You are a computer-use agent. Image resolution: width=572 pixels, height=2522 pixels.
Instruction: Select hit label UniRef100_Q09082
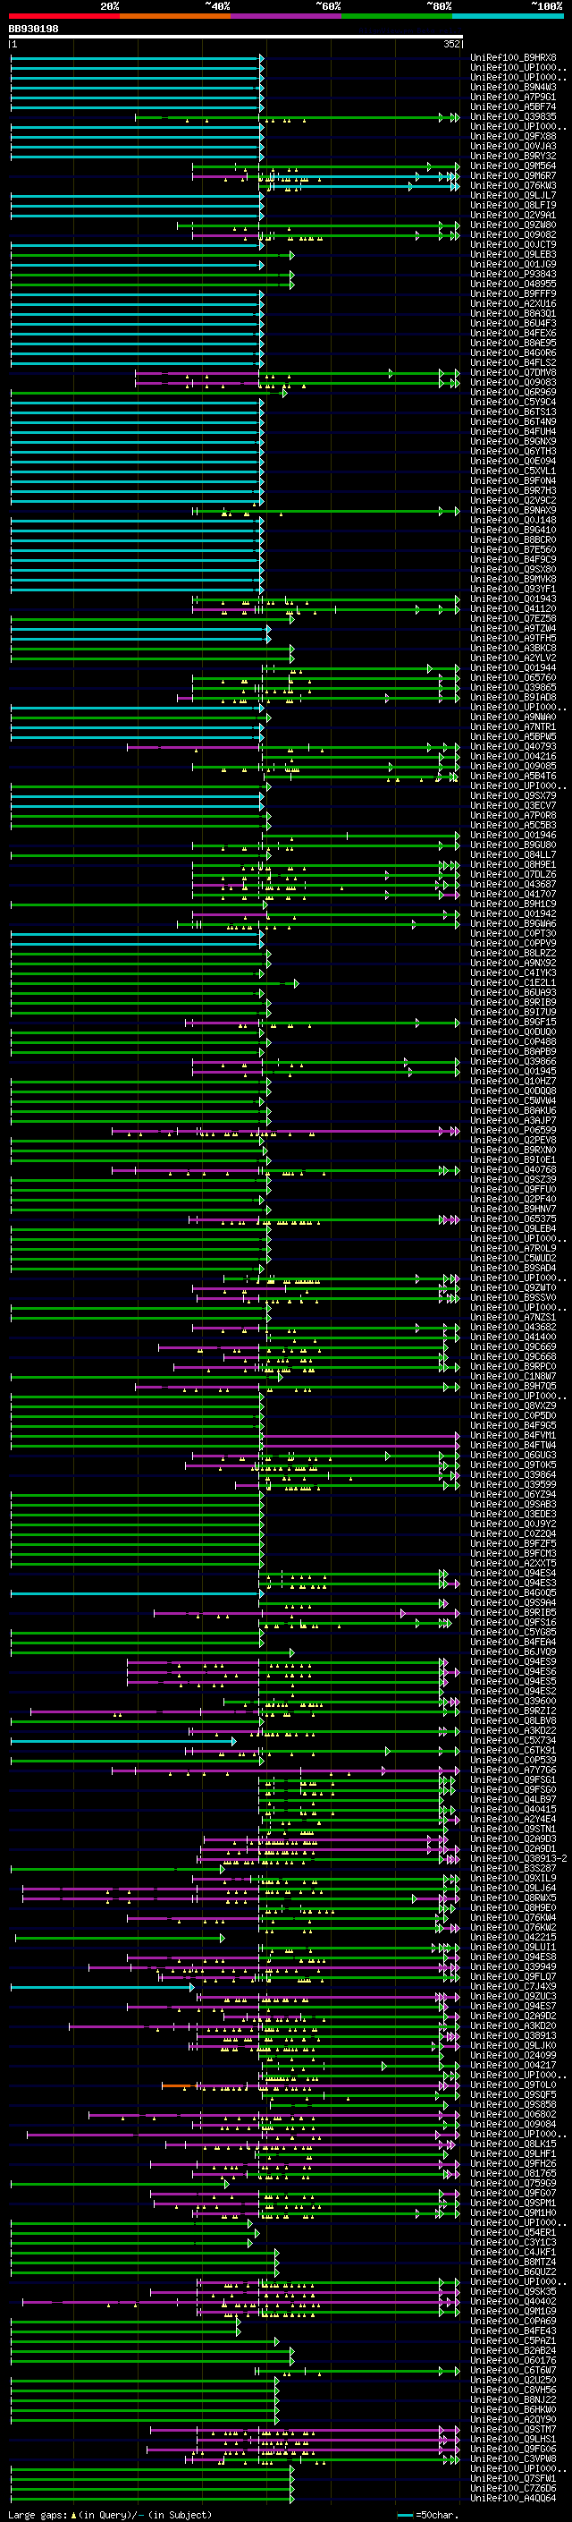[513, 235]
